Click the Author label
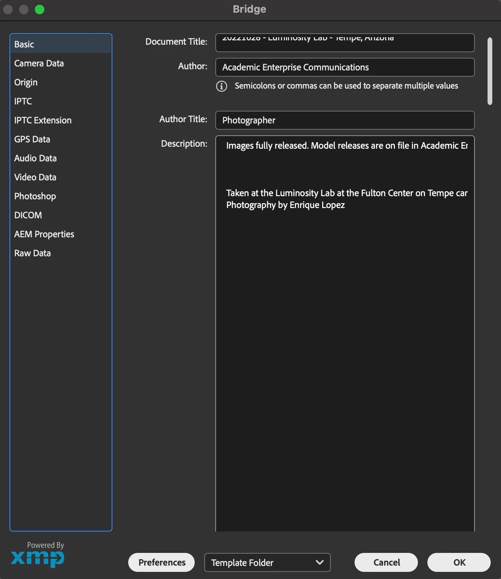The height and width of the screenshot is (579, 501). point(193,66)
